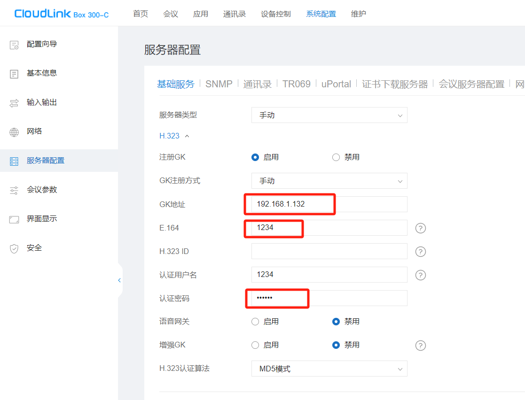Open the 维护 top menu
Screen dimensions: 525x400
click(x=359, y=14)
